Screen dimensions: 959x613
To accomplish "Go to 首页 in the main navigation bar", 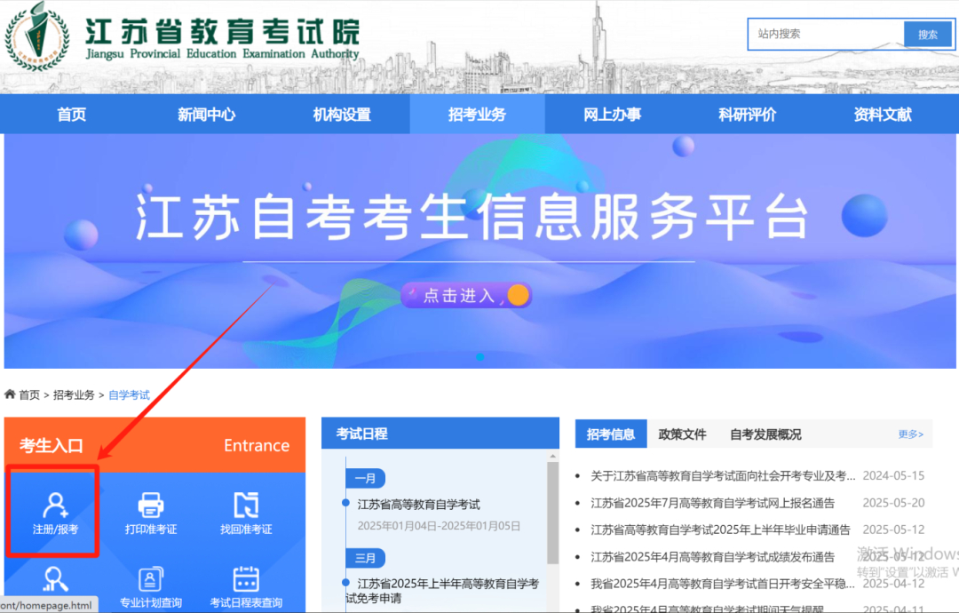I will (x=72, y=115).
